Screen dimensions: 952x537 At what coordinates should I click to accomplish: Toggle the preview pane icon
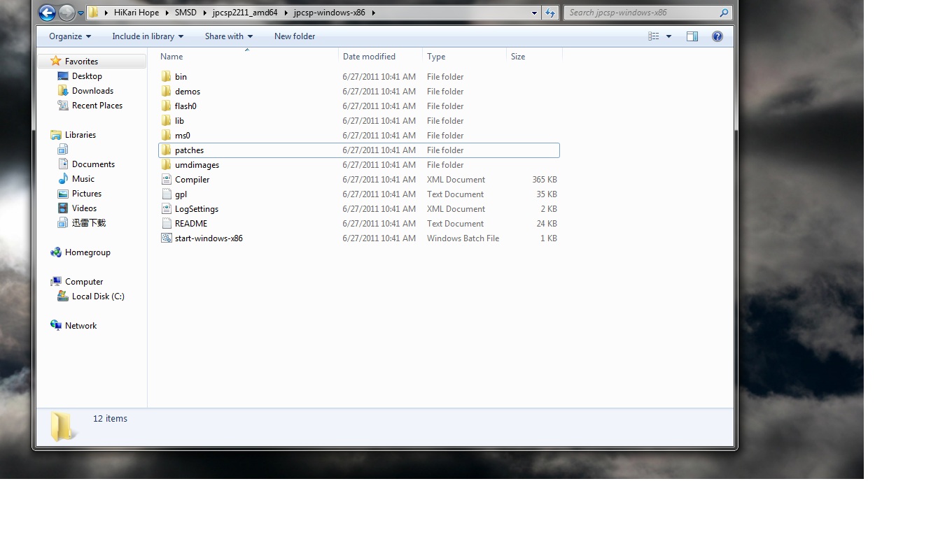coord(692,36)
